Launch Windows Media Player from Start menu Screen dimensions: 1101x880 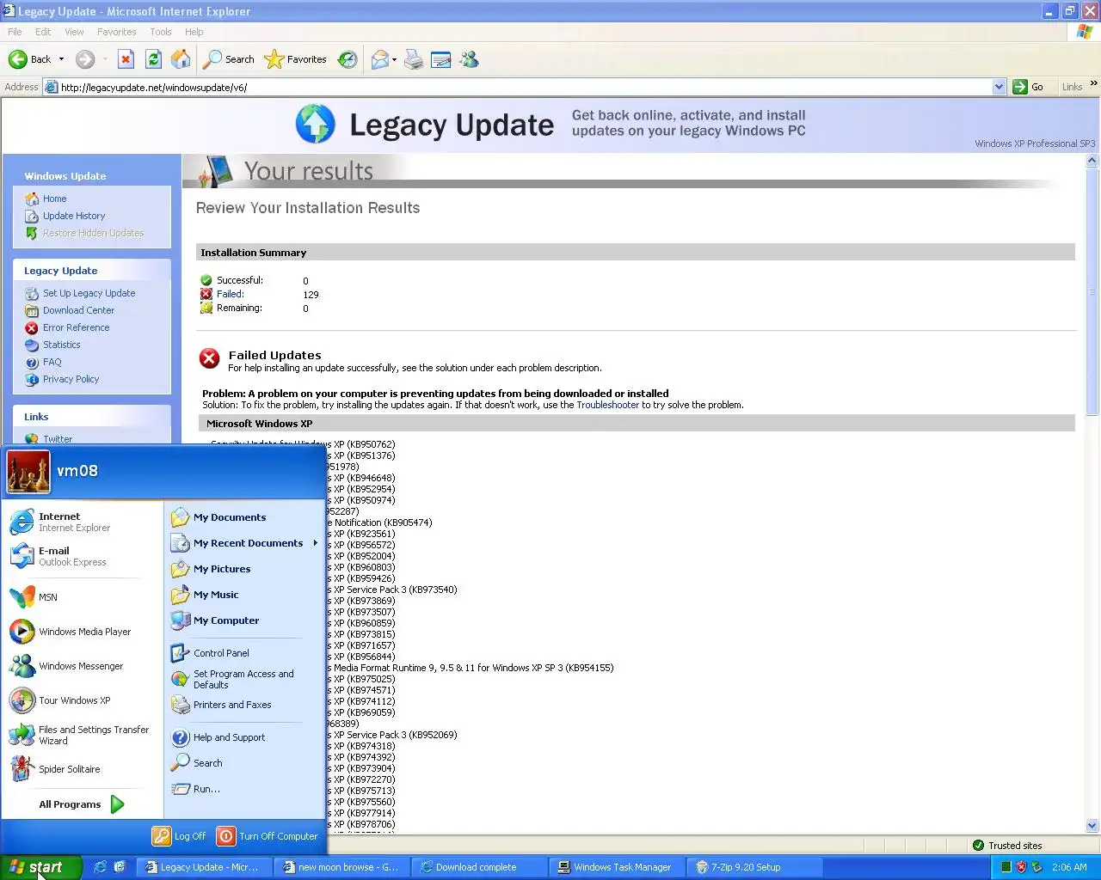(x=83, y=632)
